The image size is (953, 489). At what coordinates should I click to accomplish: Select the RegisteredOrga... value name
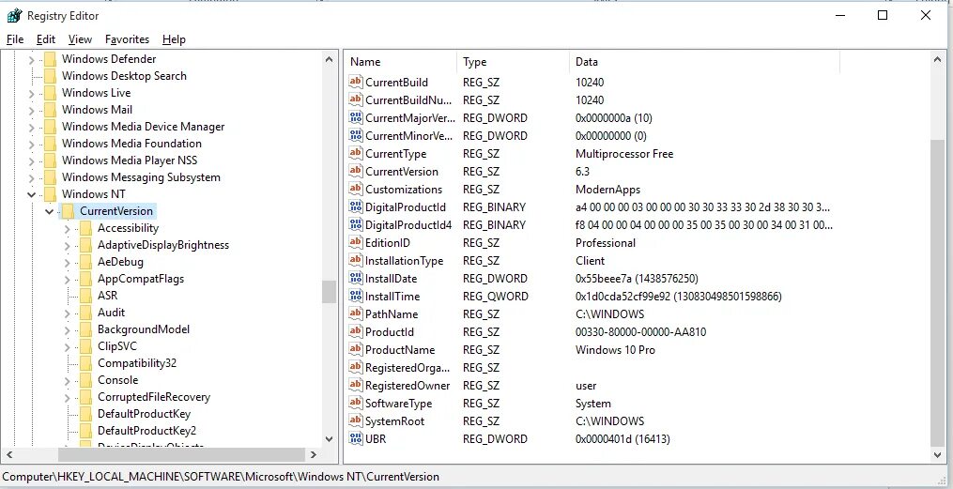[407, 368]
